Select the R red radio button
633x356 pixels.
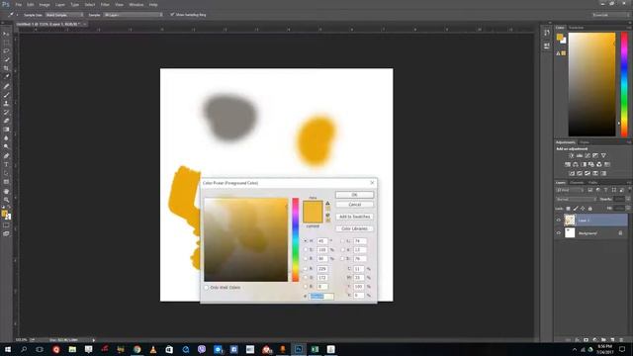tap(306, 268)
